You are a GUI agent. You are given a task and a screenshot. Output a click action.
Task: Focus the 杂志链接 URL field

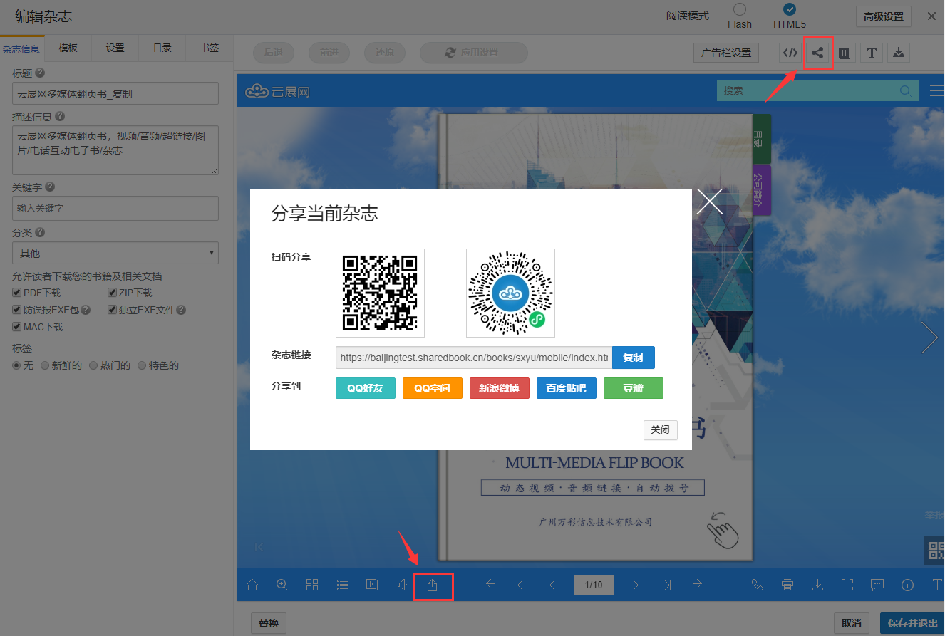(x=474, y=358)
